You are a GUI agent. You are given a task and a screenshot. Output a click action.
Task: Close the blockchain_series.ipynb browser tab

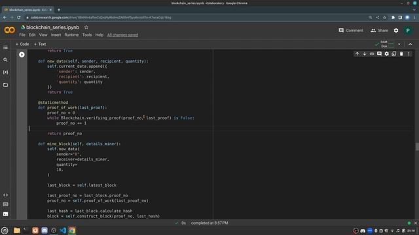[x=50, y=10]
